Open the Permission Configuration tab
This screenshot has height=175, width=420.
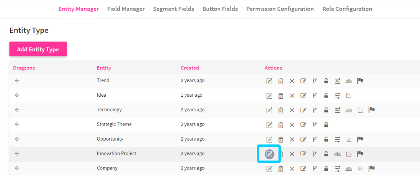coord(280,9)
